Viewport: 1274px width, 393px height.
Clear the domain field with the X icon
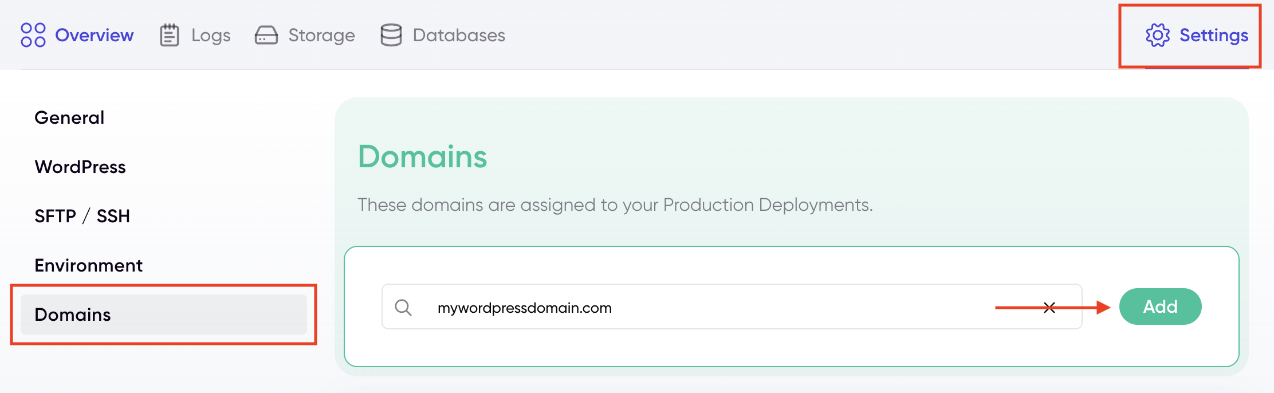tap(1049, 307)
